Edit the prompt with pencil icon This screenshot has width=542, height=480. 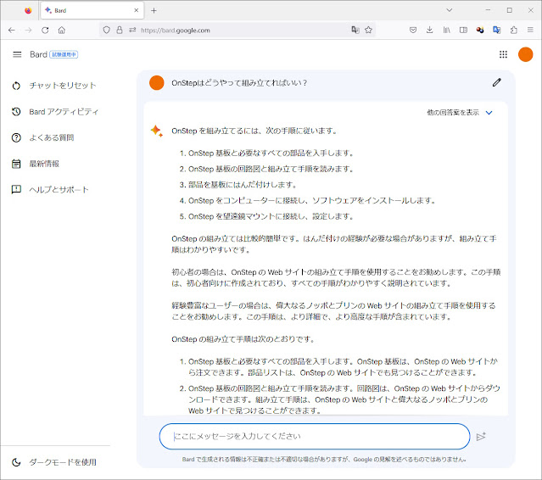(497, 82)
